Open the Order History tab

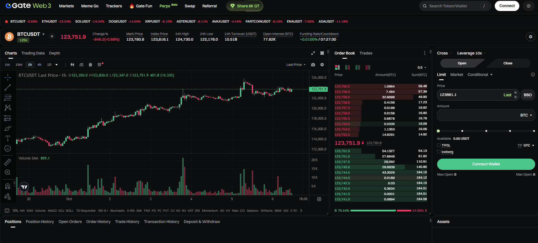(98, 222)
